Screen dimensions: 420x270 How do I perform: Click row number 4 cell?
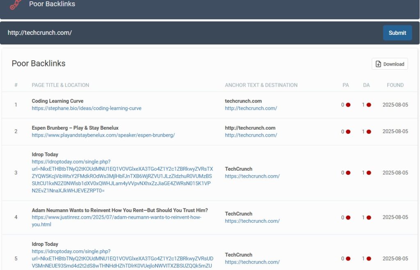(x=16, y=217)
